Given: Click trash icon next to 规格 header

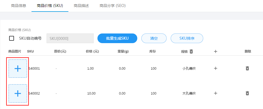Looking at the screenshot, I should 191,51.
